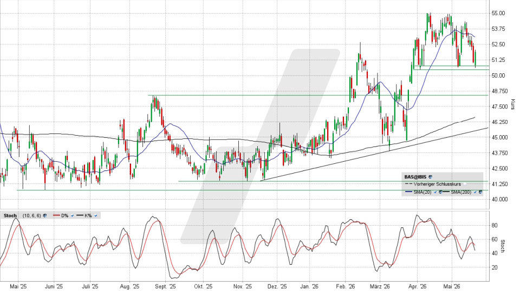Click the Stoch indicator title
520x293 pixels.
click(x=10, y=215)
